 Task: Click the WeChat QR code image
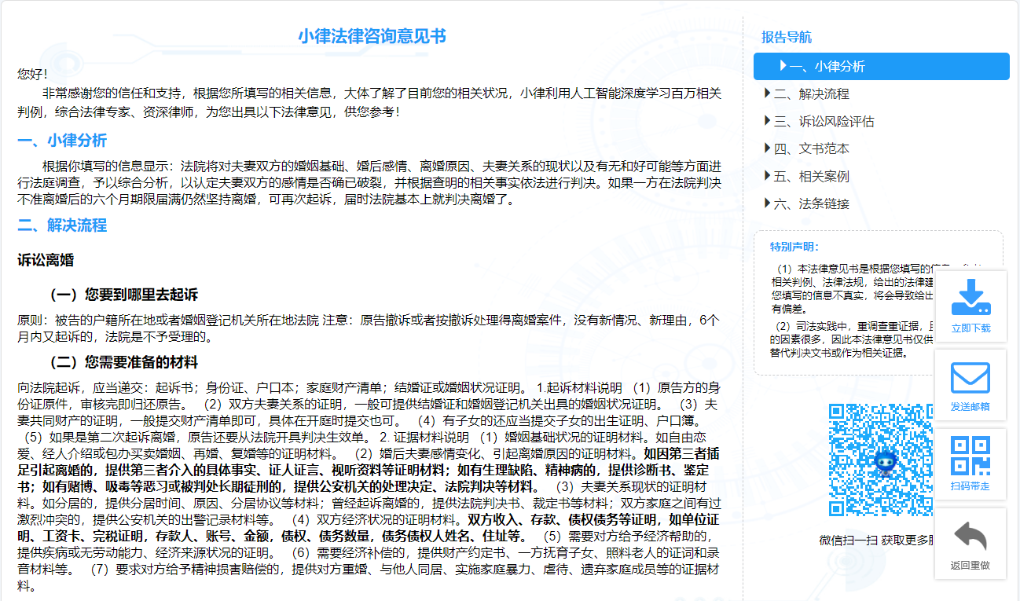pos(881,460)
